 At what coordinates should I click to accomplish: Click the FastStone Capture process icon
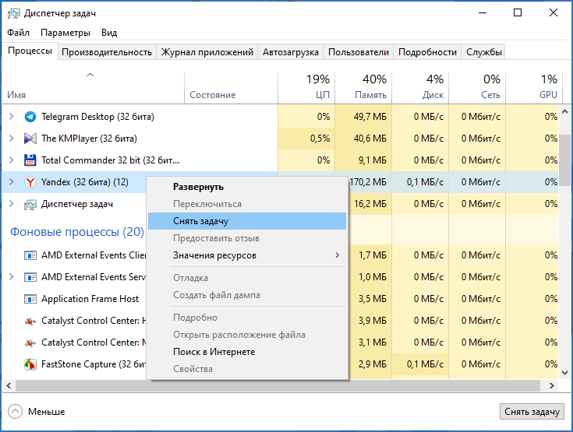[x=30, y=364]
